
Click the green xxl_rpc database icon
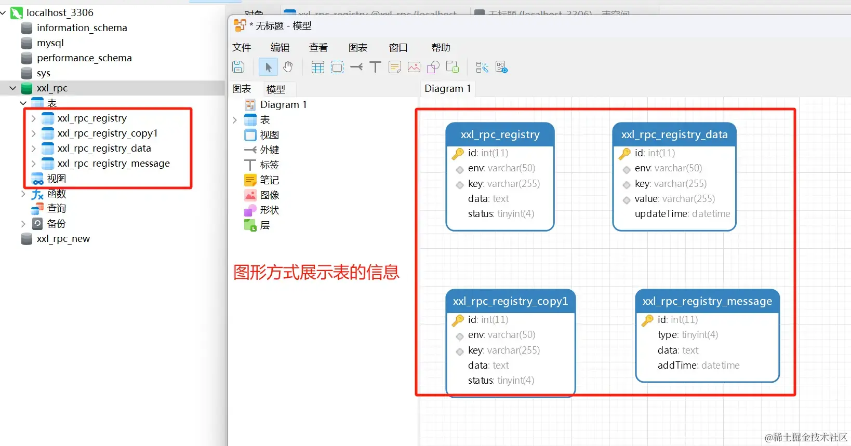26,88
